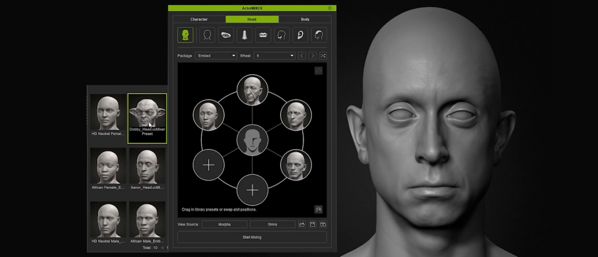Click the Morphs view source button
This screenshot has height=257, width=598.
(x=224, y=224)
